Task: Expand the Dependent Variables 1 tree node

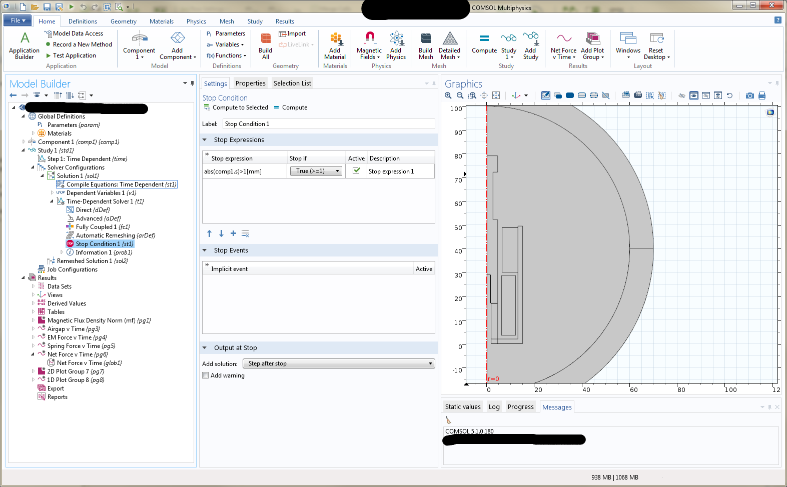Action: click(52, 193)
